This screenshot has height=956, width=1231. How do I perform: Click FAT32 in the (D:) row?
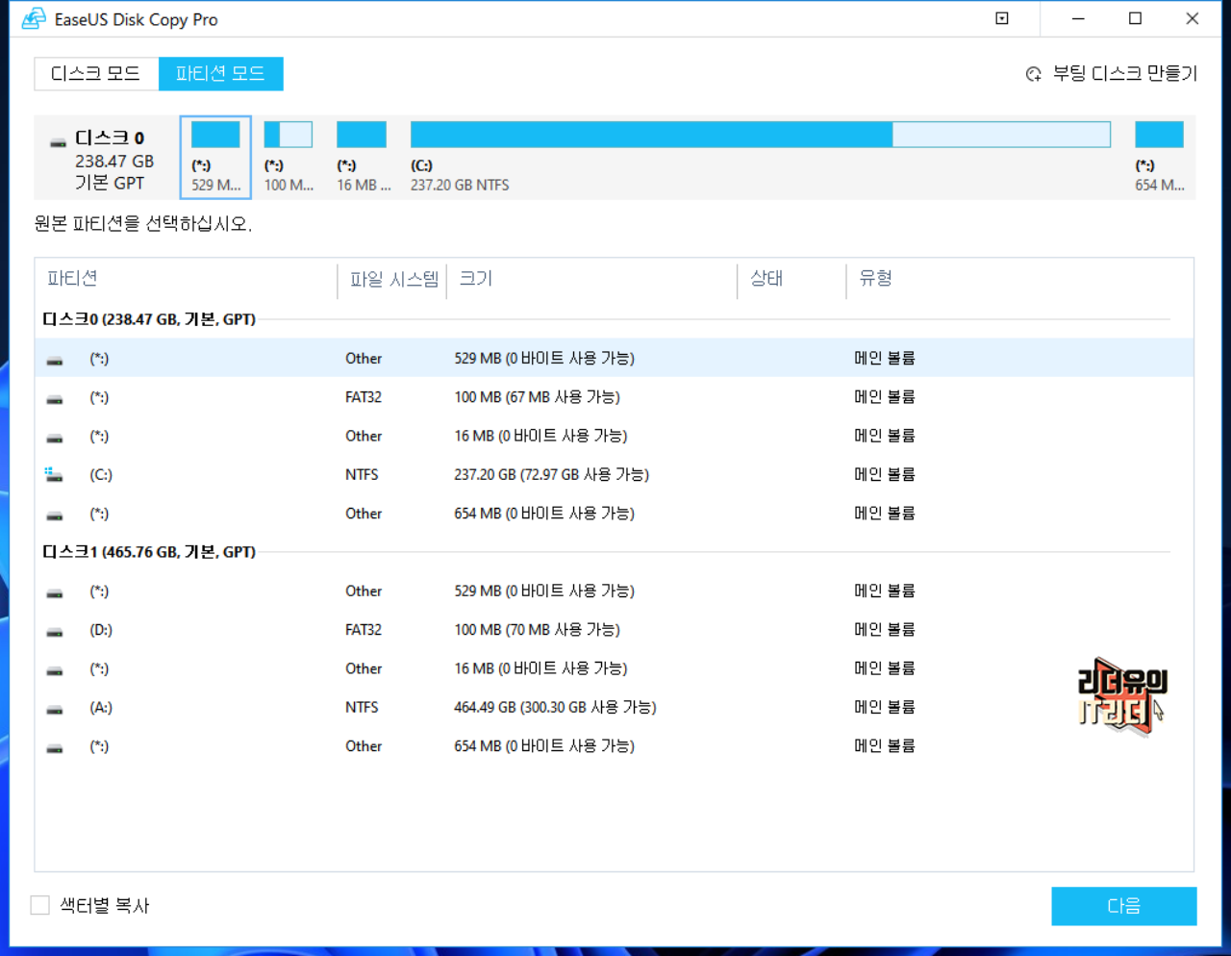[x=364, y=630]
